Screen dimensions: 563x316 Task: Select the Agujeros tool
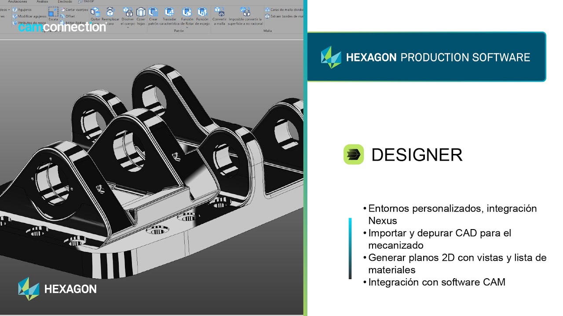point(22,10)
